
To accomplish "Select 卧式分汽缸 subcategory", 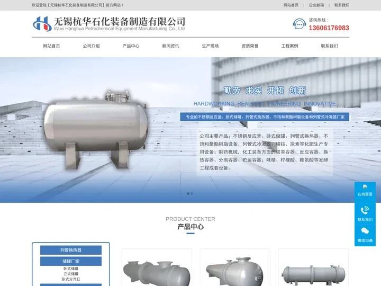I will [71, 279].
